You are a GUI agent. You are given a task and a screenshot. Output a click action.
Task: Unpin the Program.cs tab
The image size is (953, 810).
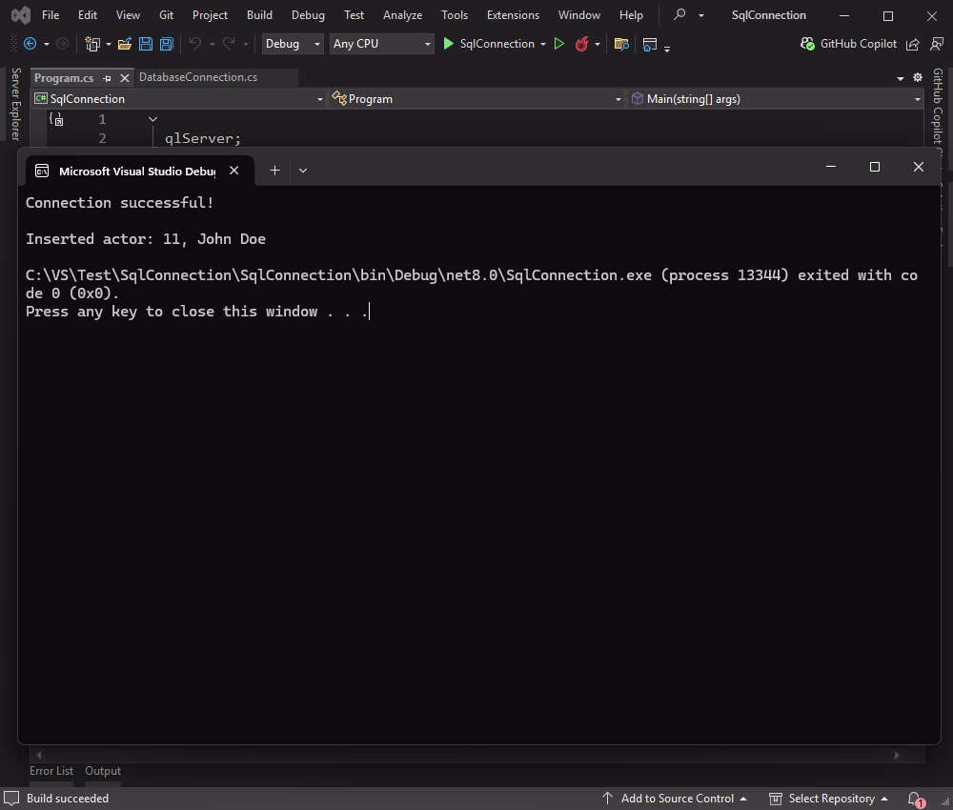(108, 77)
